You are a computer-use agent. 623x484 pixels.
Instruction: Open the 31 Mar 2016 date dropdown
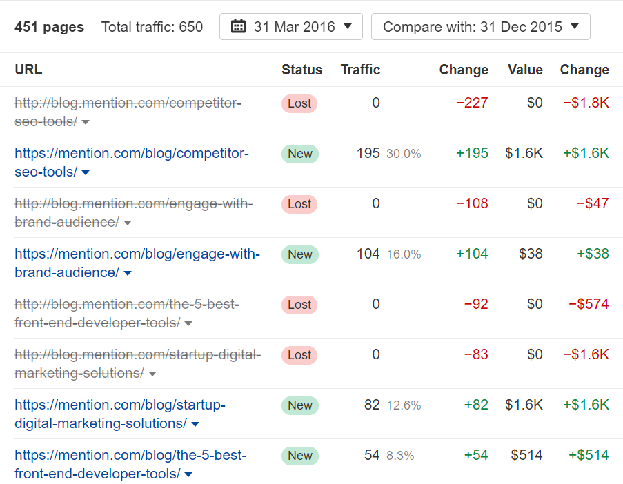pos(290,26)
